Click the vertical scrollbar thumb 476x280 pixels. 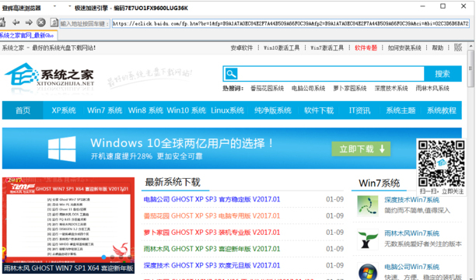(x=471, y=68)
